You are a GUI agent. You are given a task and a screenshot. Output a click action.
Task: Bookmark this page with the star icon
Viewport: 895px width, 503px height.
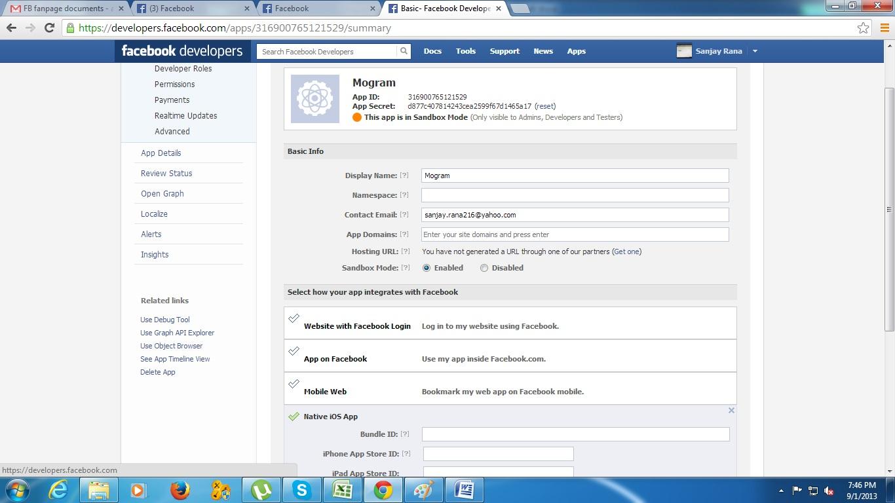864,28
